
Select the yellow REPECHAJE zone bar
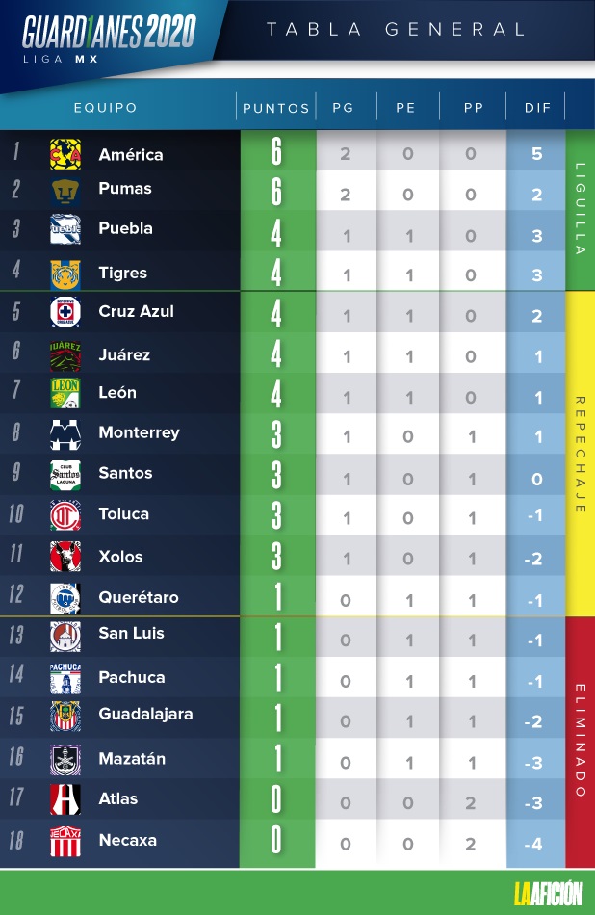coord(580,454)
